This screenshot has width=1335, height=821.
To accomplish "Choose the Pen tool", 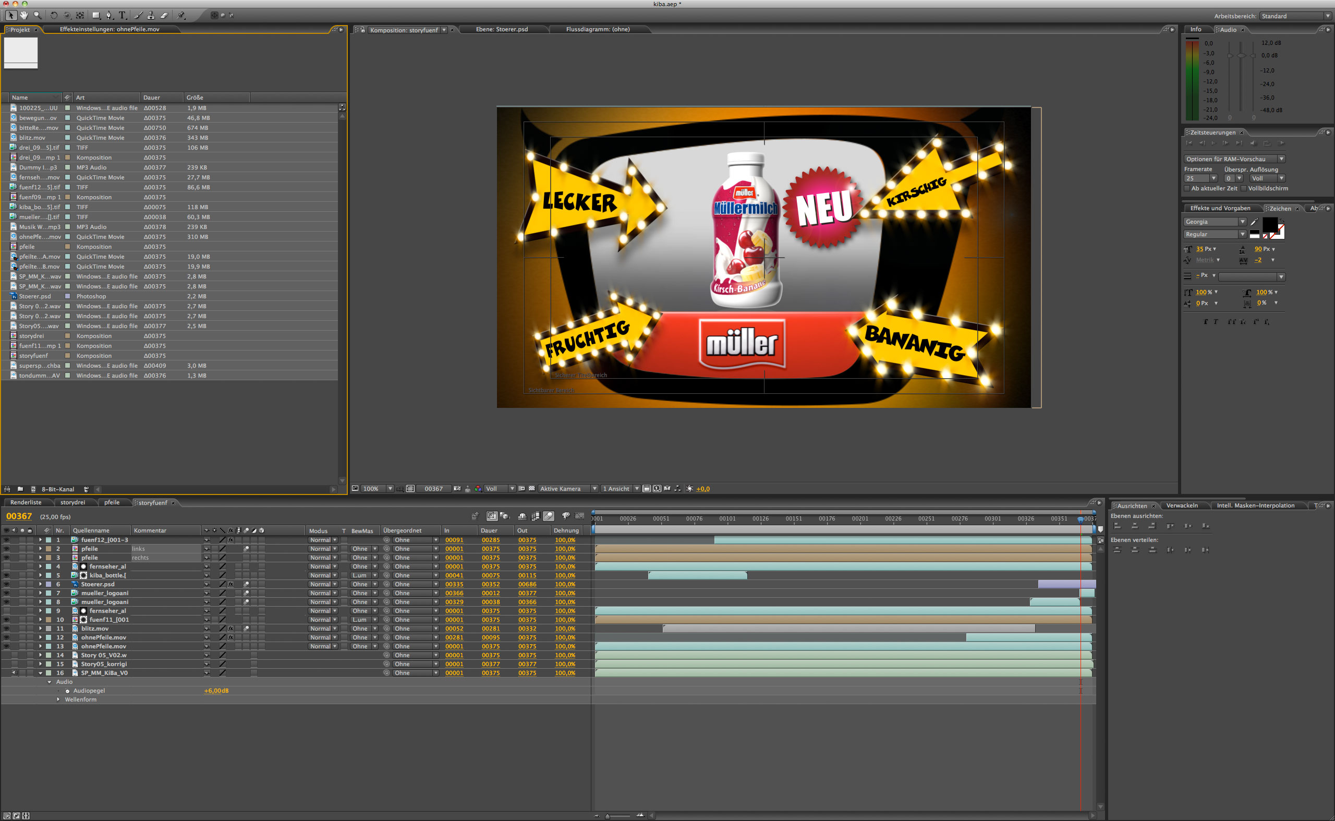I will click(109, 15).
